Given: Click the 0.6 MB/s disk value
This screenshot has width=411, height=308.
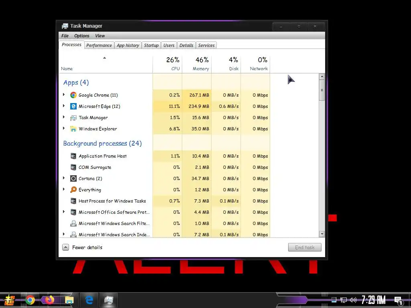Looking at the screenshot, I should coord(229,106).
